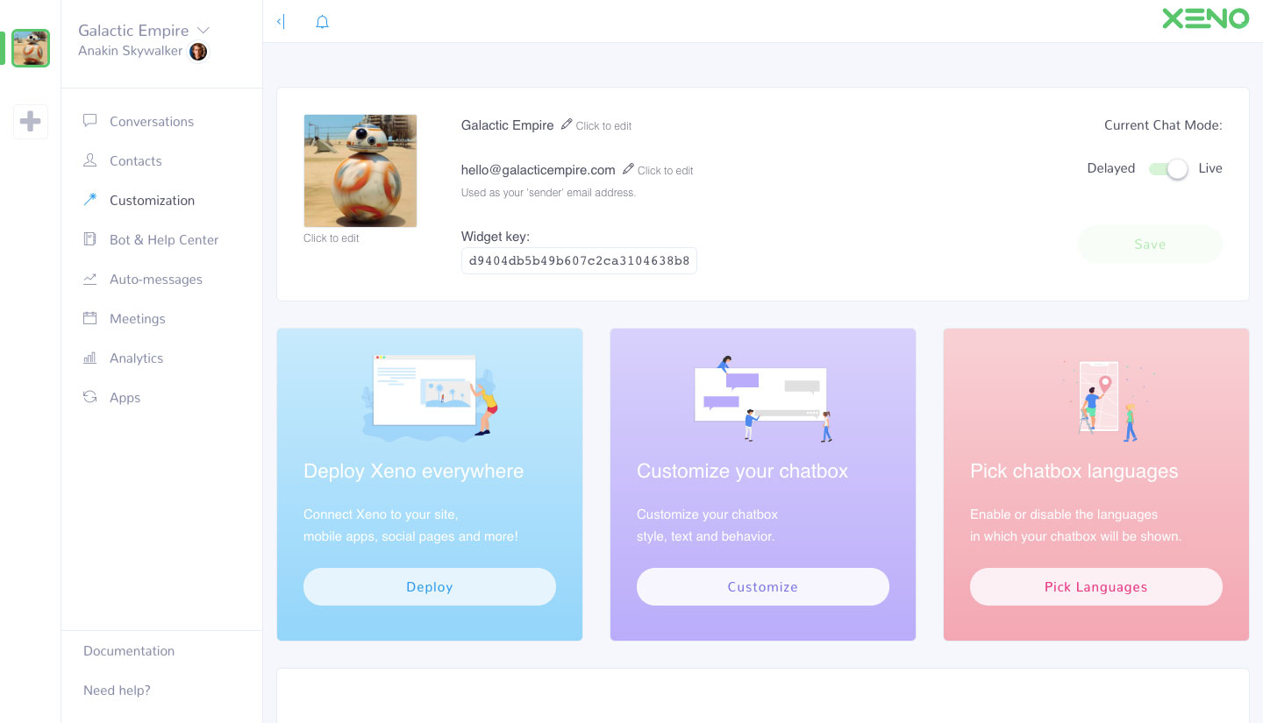Click pencil icon next to sender email

point(628,169)
